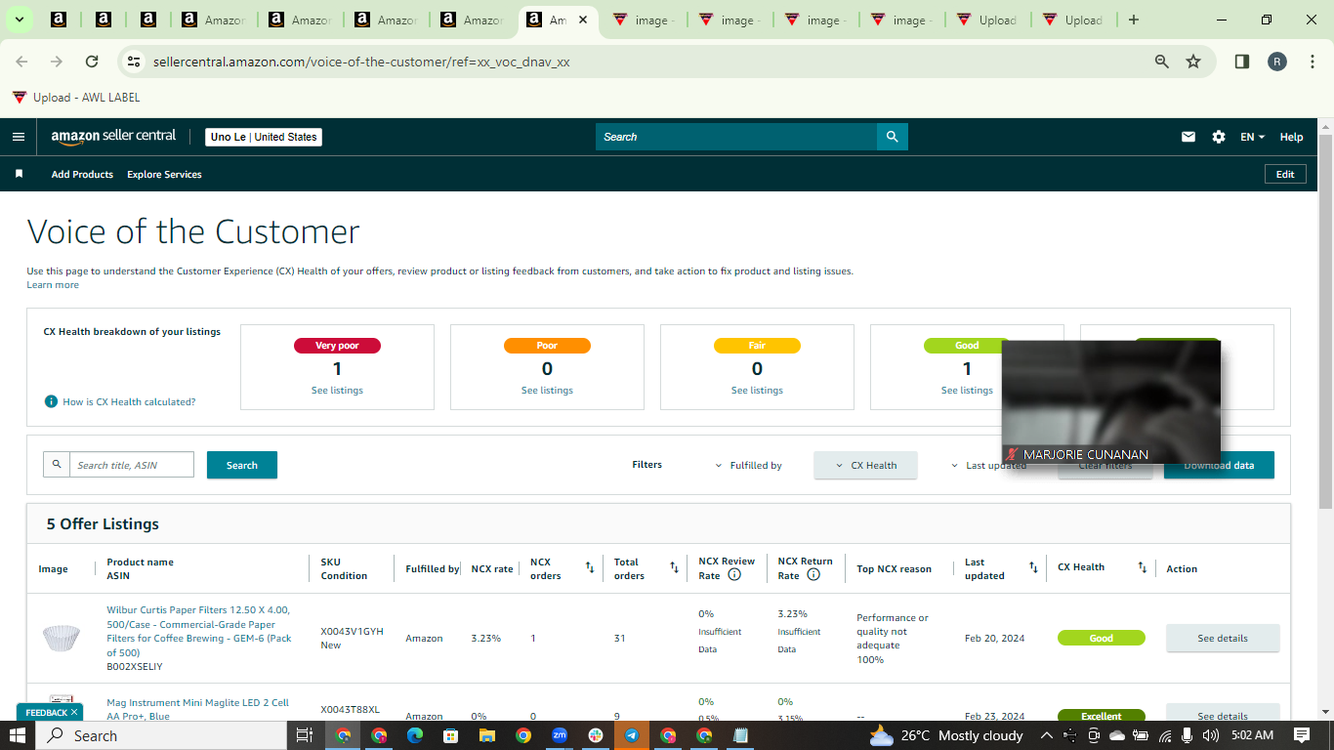Sort the table by Last updated column
This screenshot has height=750, width=1334.
[x=1033, y=567]
